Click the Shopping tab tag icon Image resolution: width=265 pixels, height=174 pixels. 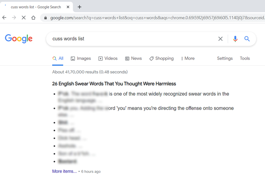point(152,59)
